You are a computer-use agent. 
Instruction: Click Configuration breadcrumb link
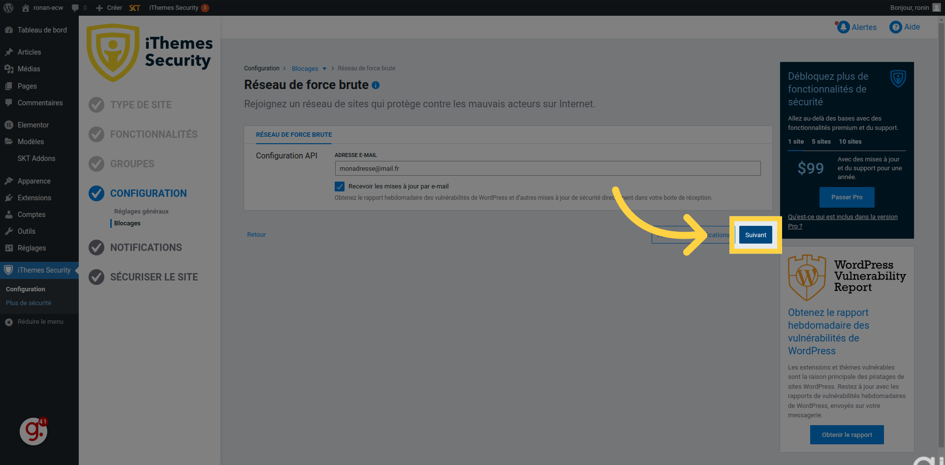click(x=261, y=68)
